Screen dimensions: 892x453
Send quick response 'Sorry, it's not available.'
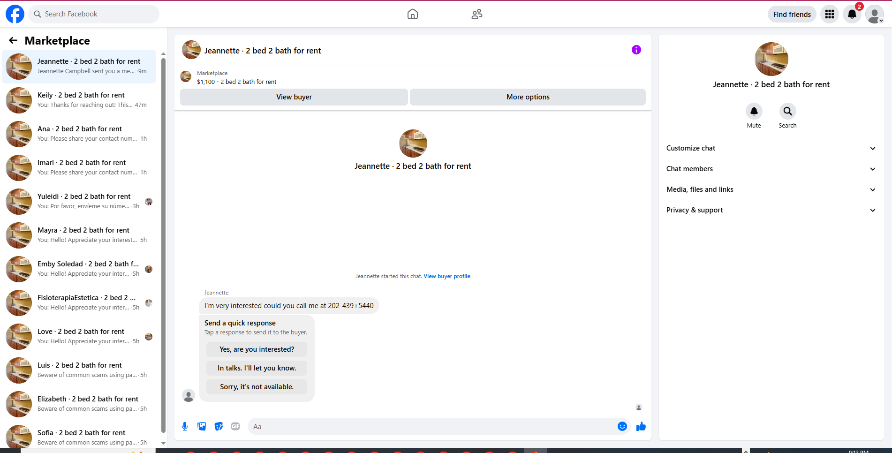click(x=257, y=387)
